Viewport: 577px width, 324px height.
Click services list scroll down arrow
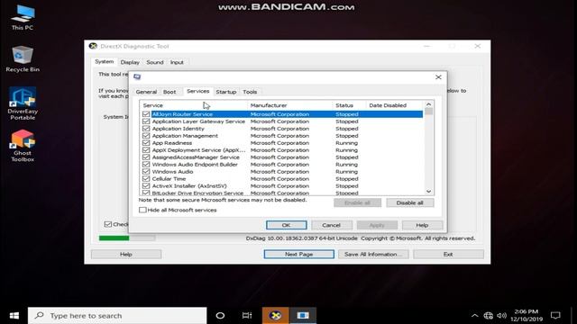pos(428,191)
